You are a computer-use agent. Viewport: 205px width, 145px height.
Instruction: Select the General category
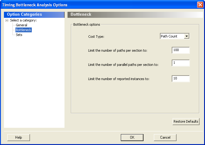pos(21,25)
